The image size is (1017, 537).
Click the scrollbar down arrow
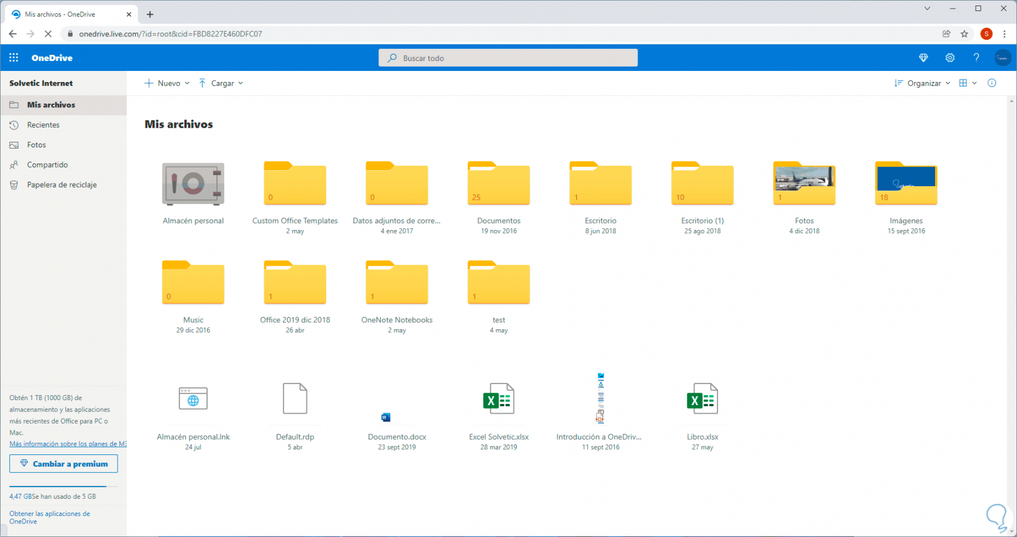[1011, 531]
